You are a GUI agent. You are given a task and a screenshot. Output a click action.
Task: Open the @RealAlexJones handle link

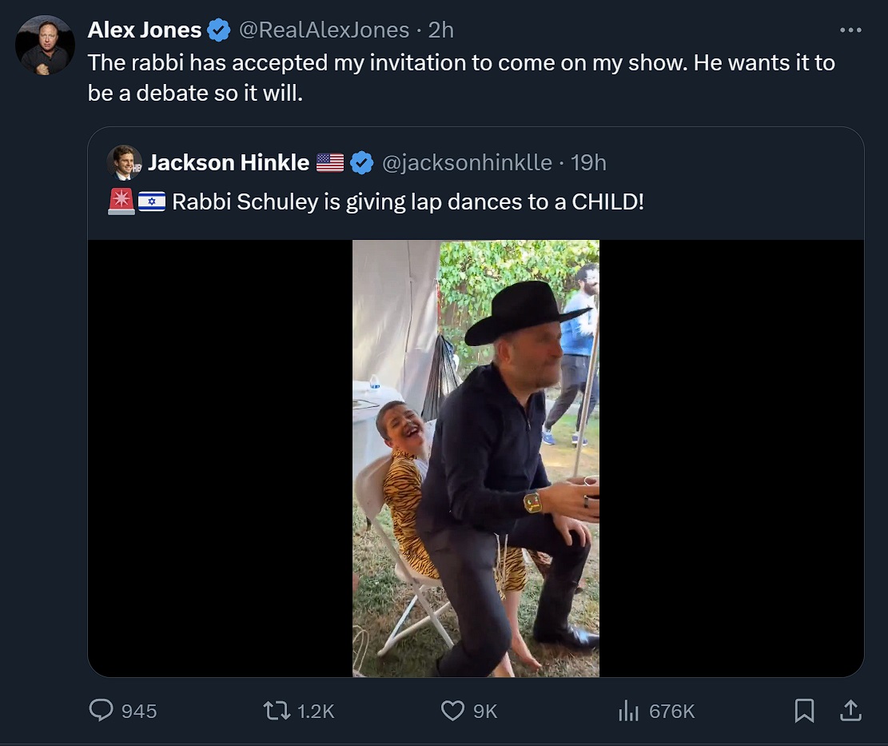325,30
